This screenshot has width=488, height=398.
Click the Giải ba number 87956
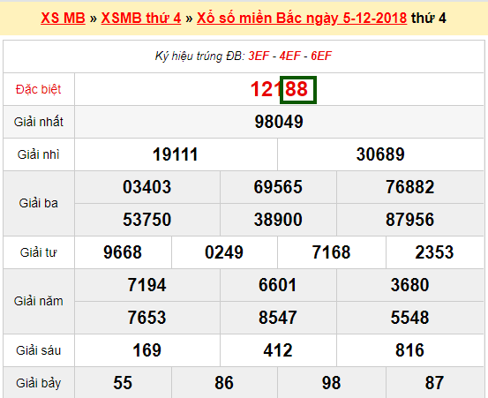[409, 220]
